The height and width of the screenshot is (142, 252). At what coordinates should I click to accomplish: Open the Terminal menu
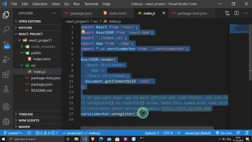click(91, 4)
